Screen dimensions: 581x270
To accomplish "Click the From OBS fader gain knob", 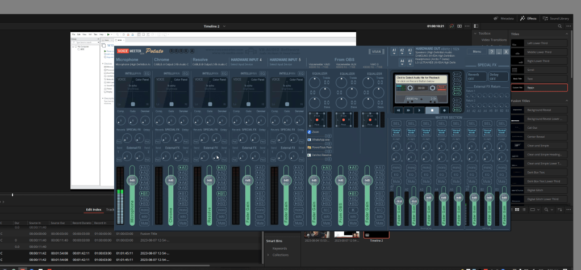I will pos(341,180).
